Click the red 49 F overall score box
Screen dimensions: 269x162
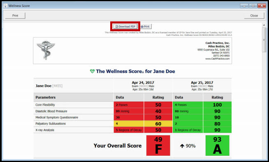click(x=158, y=146)
